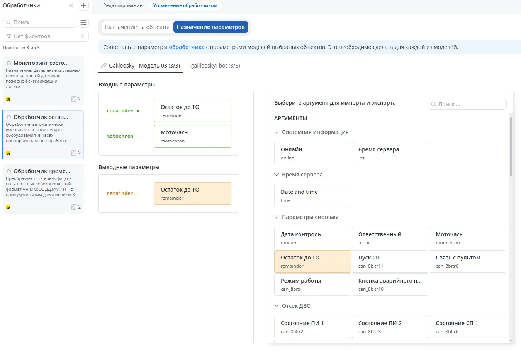Click the link icon on Galileosky - Модель 03 tab

tap(104, 65)
